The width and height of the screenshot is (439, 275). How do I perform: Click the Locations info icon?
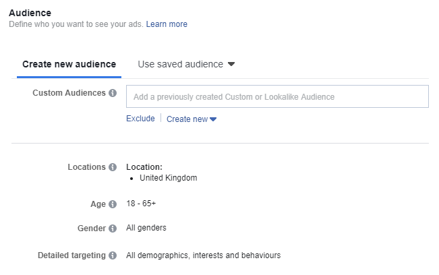[113, 167]
